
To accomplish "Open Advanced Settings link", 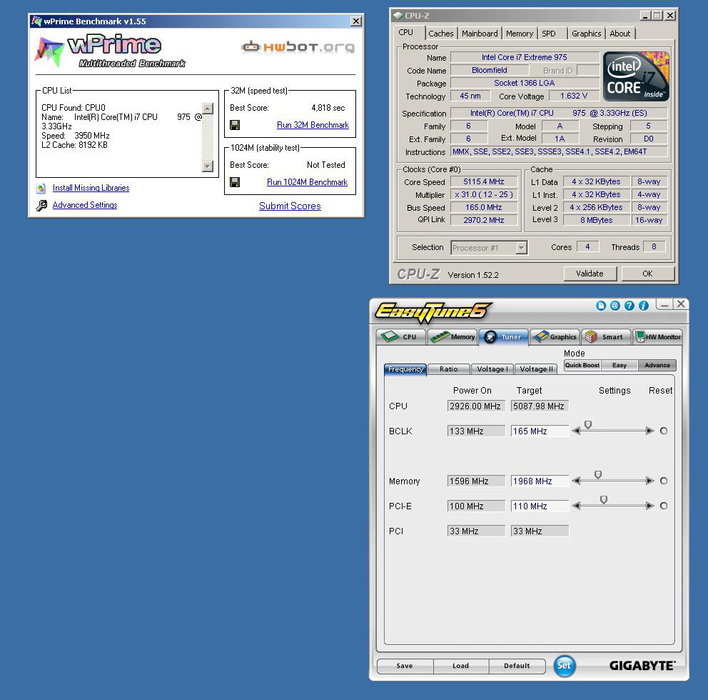I will tap(85, 205).
